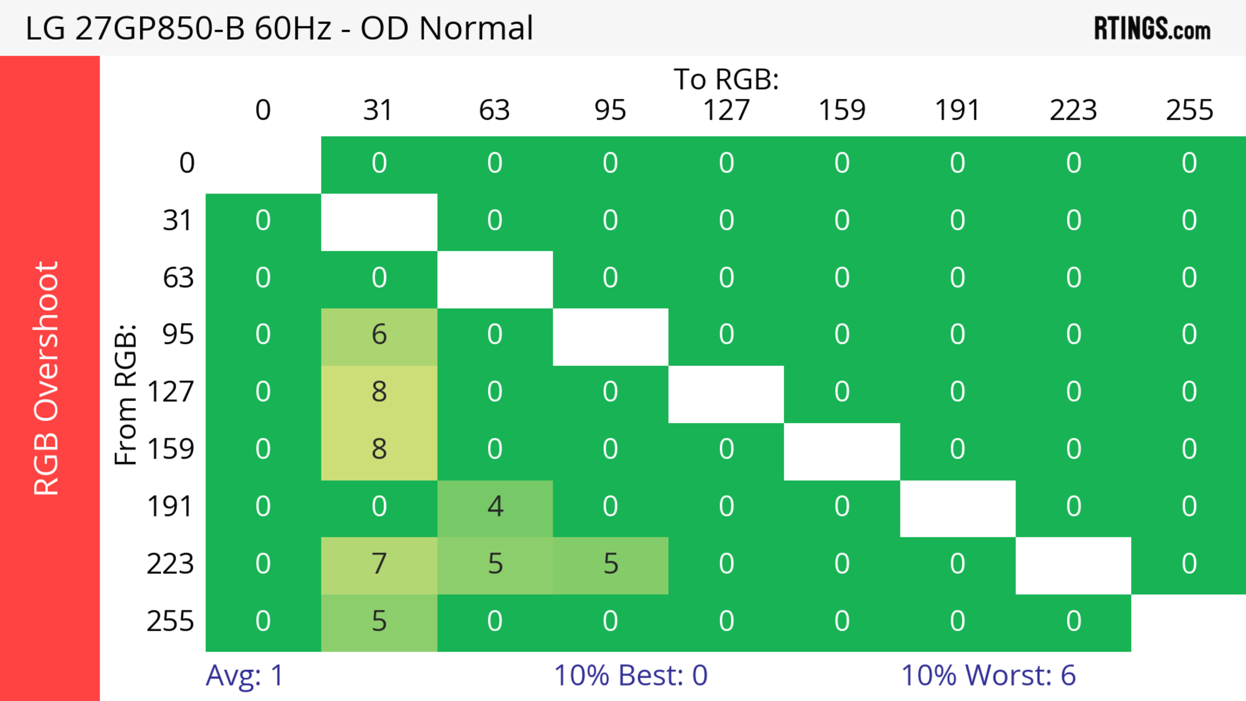This screenshot has height=701, width=1246.
Task: Click the 5 cell in the 255 row
Action: (x=379, y=621)
